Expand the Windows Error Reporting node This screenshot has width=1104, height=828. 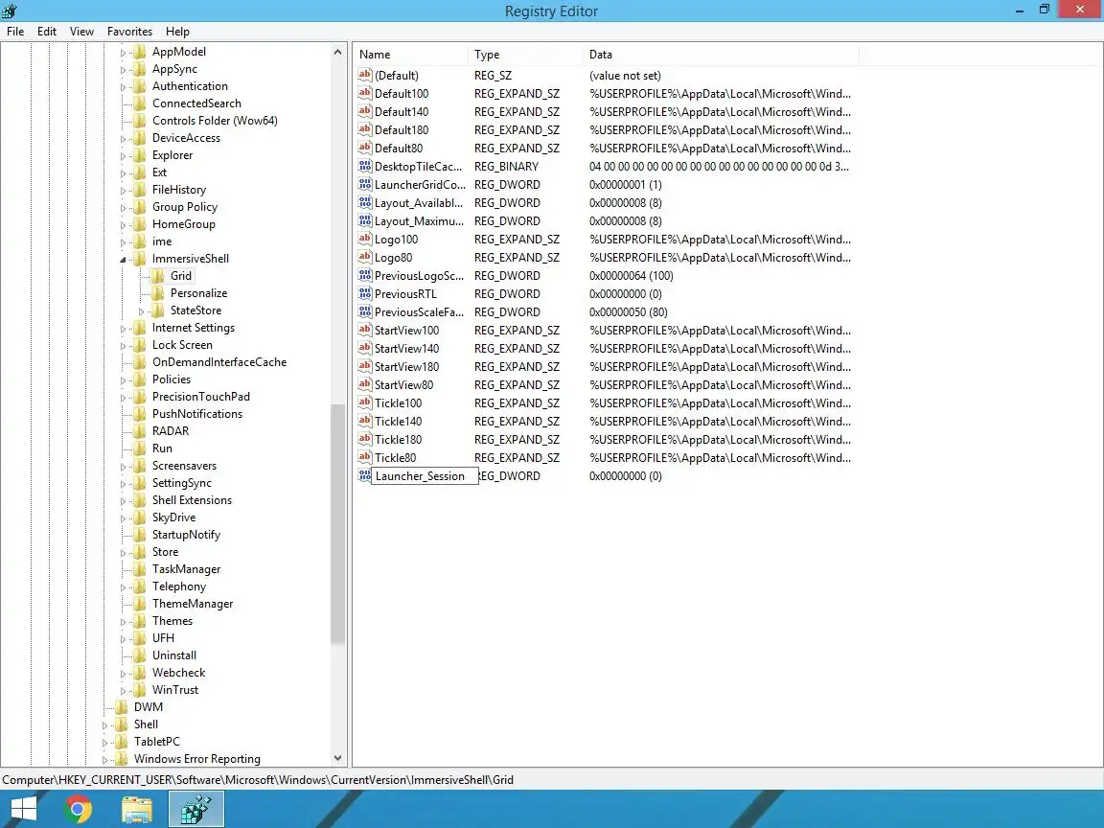coord(104,760)
